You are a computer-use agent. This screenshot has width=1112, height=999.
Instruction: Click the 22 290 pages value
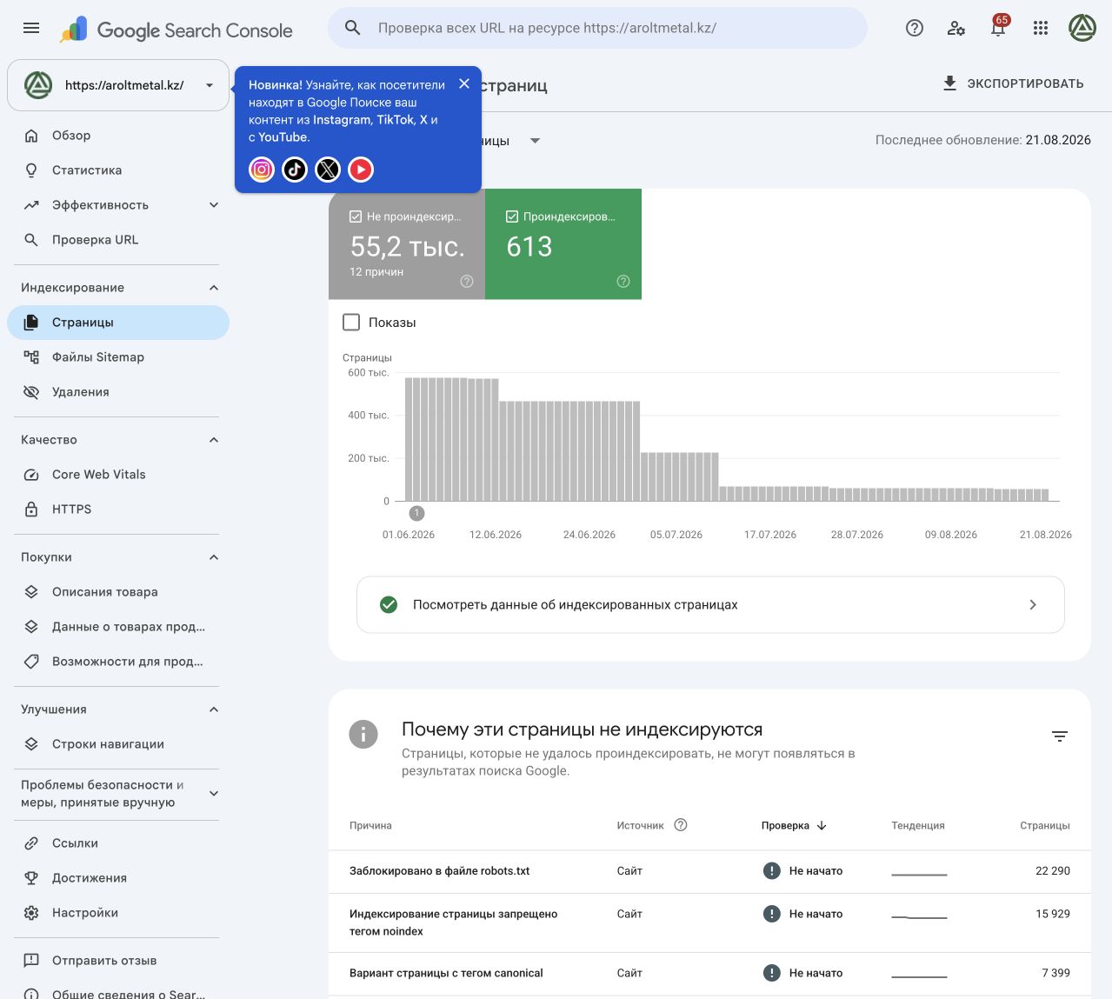click(1052, 870)
